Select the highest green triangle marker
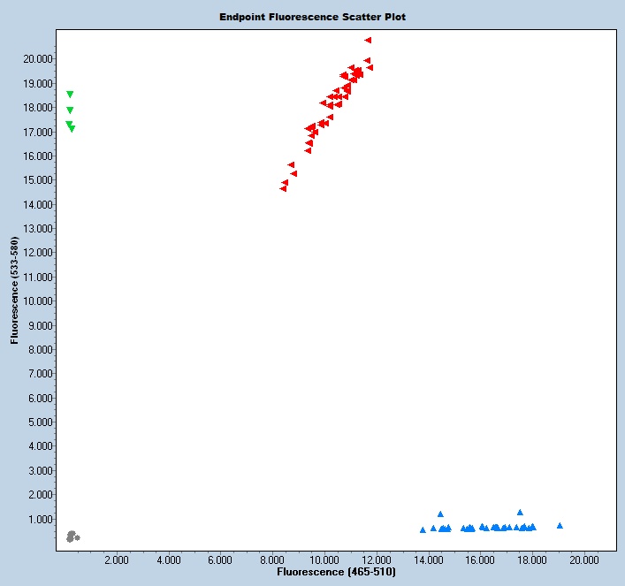Viewport: 625px width, 586px height. click(x=70, y=95)
